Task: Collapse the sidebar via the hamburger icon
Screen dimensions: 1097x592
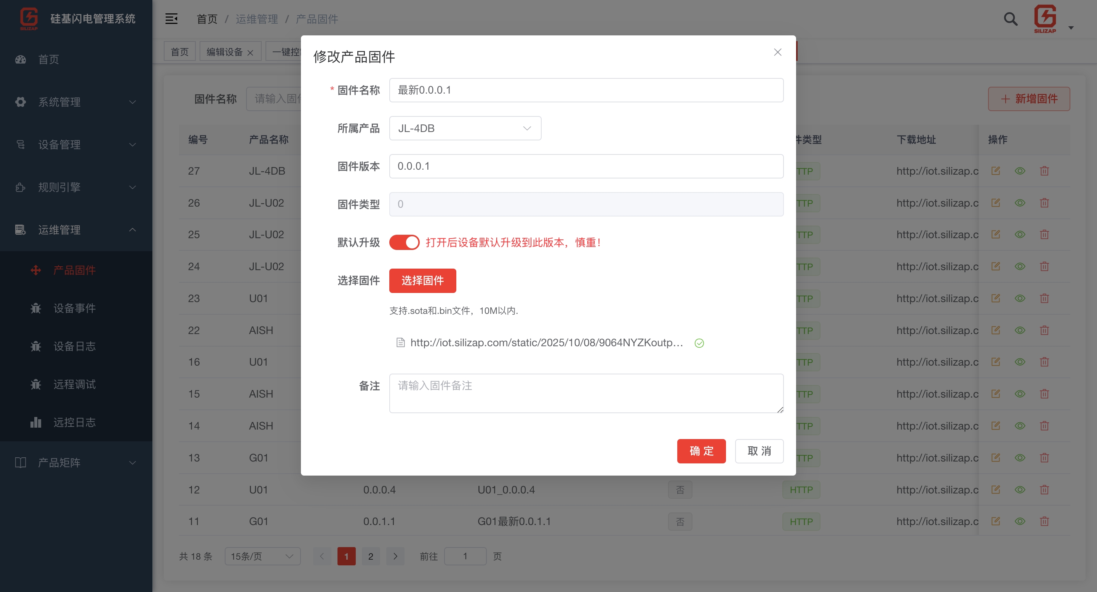Action: tap(172, 19)
